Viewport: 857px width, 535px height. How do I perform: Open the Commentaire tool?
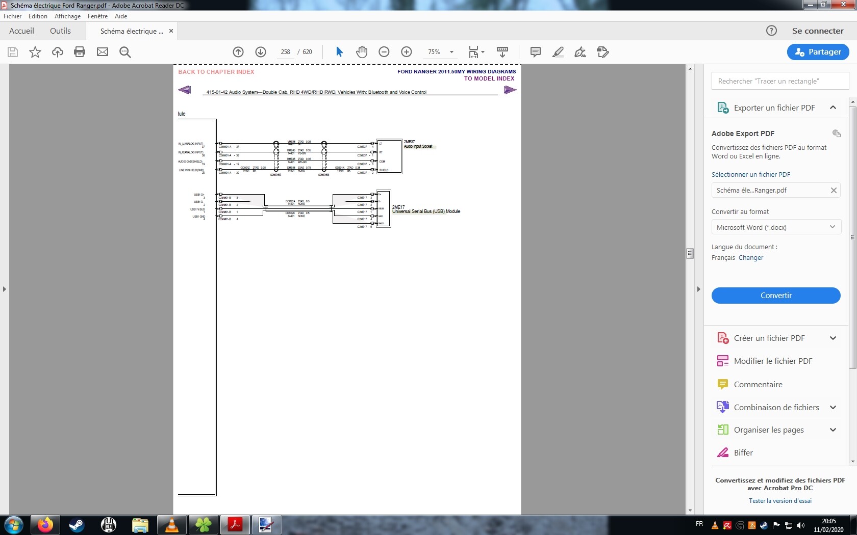coord(758,384)
